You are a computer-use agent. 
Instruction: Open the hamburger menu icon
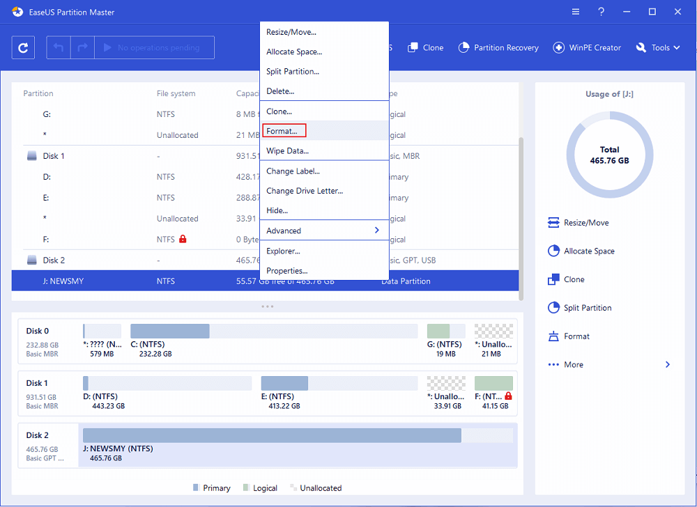[575, 12]
